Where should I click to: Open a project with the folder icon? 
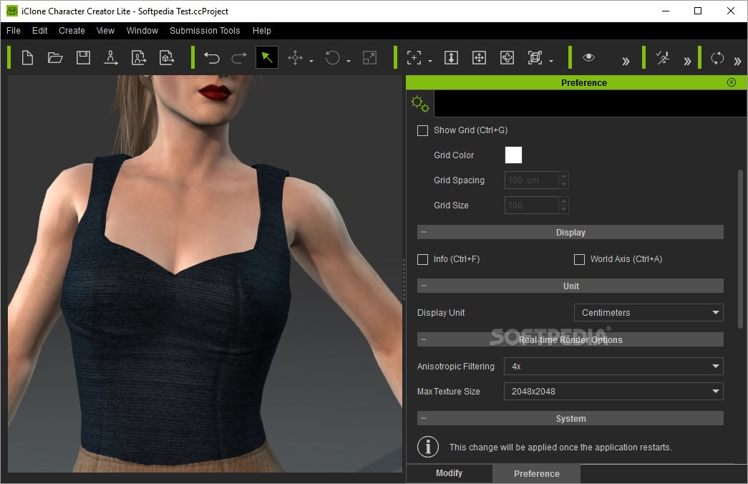(x=55, y=58)
